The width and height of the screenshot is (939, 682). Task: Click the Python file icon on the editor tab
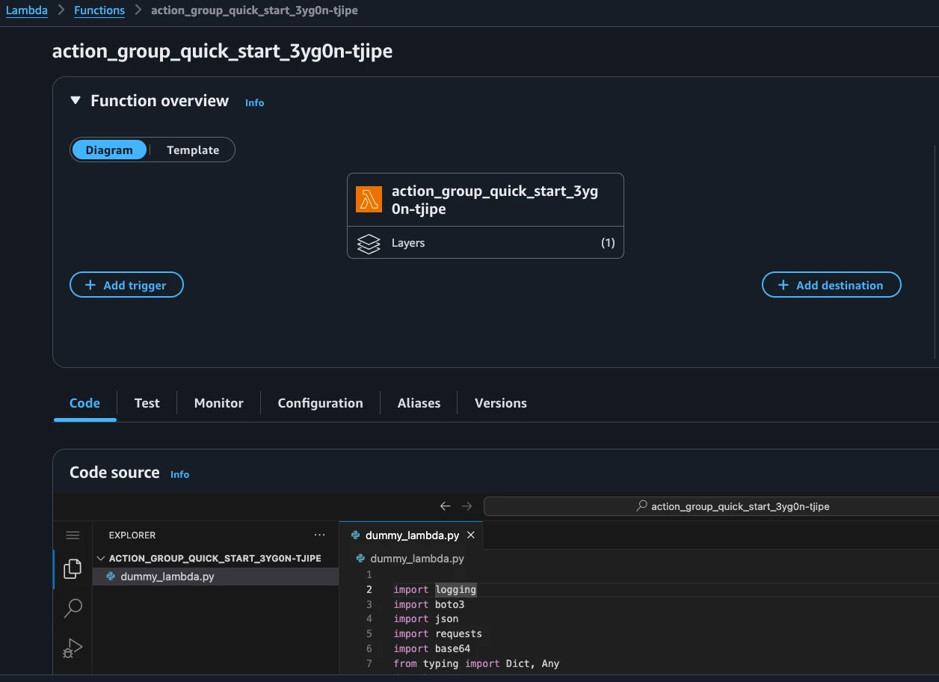(x=356, y=535)
